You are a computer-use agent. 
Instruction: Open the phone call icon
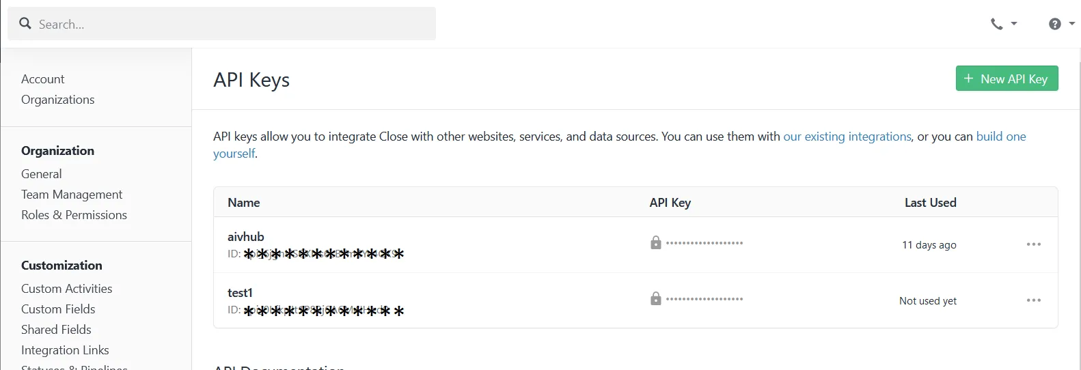(x=997, y=24)
